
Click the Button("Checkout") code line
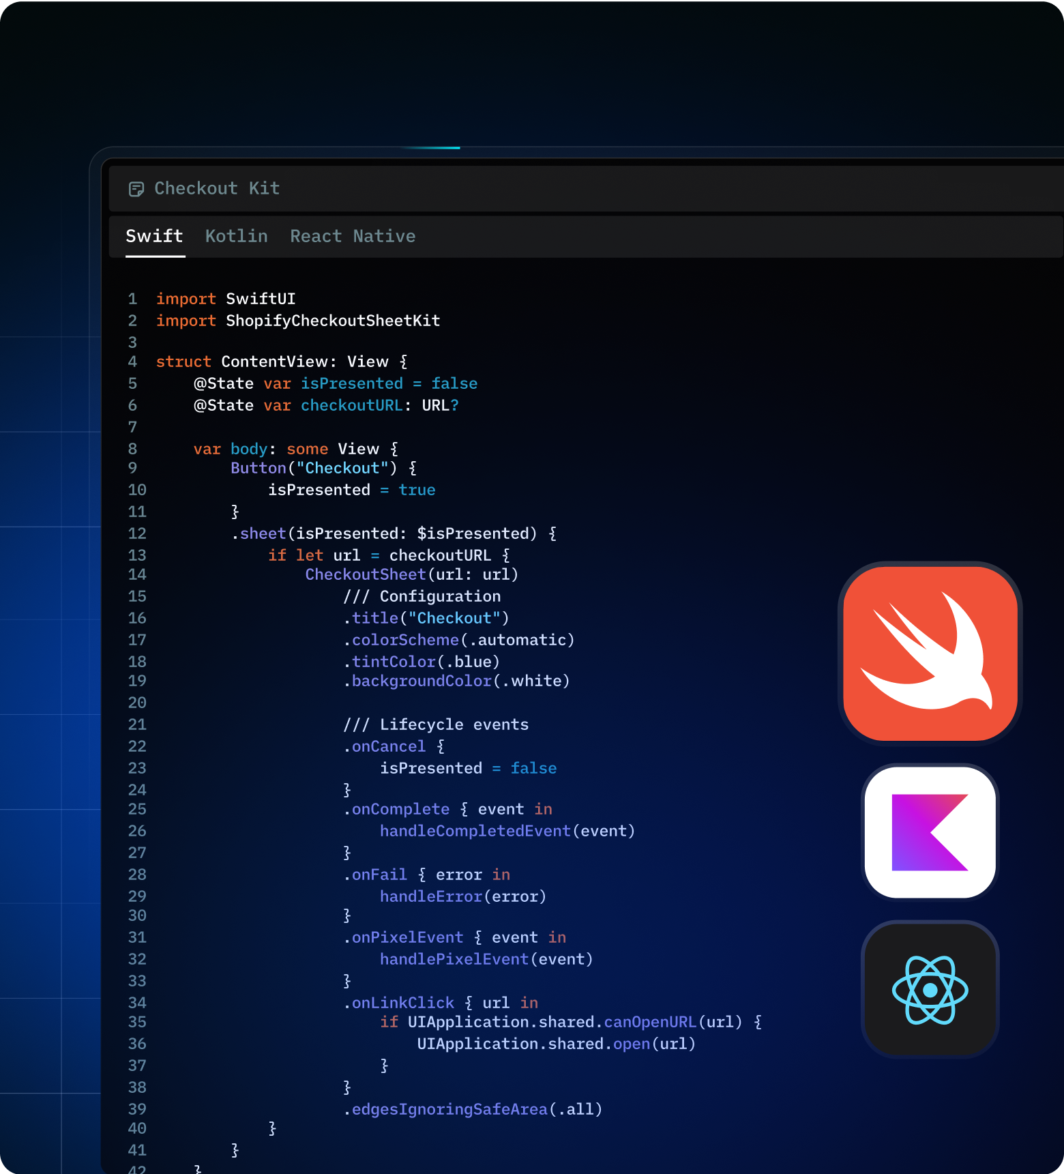324,468
